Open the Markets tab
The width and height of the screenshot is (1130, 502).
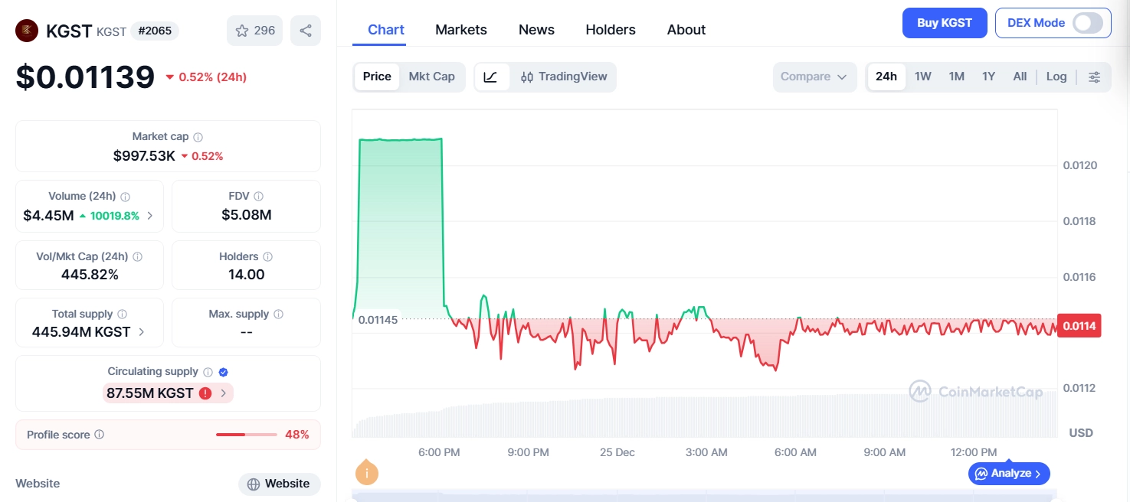(460, 30)
